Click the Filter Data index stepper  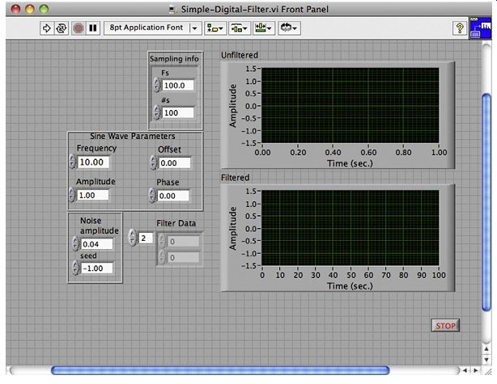click(133, 238)
